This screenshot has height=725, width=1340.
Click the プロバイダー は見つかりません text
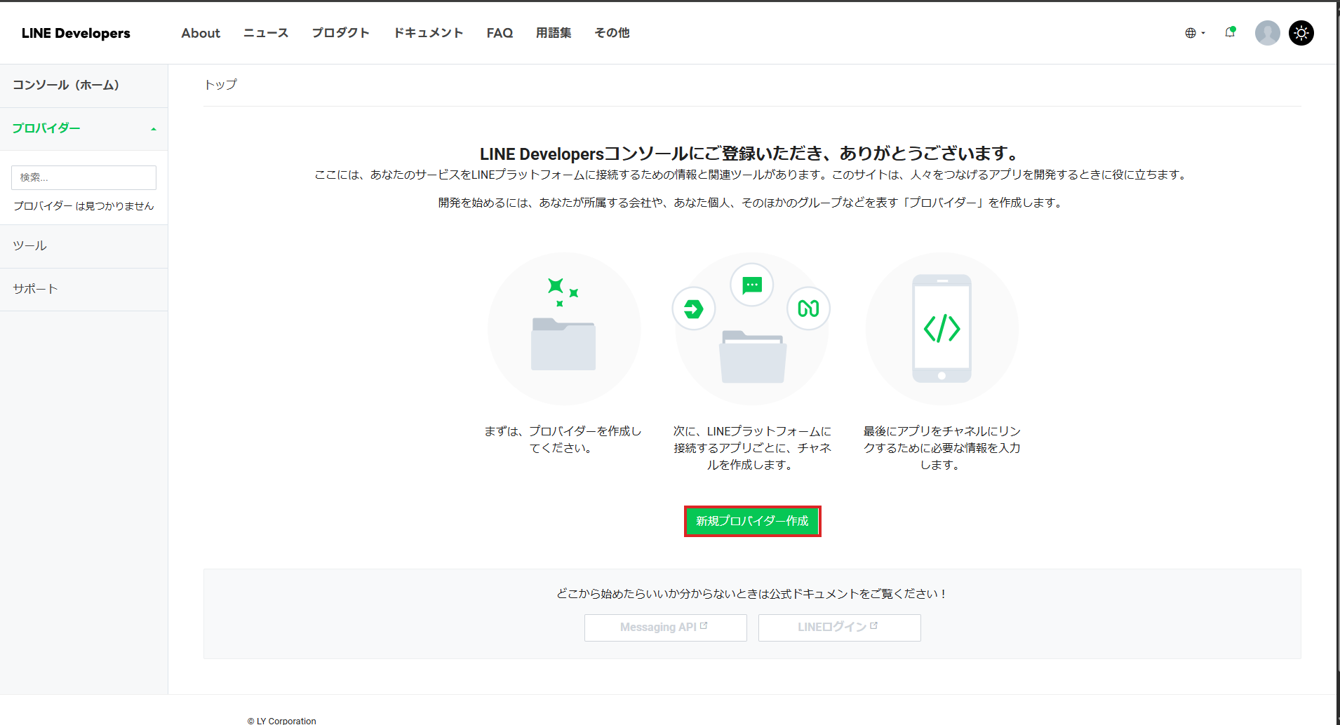(83, 206)
